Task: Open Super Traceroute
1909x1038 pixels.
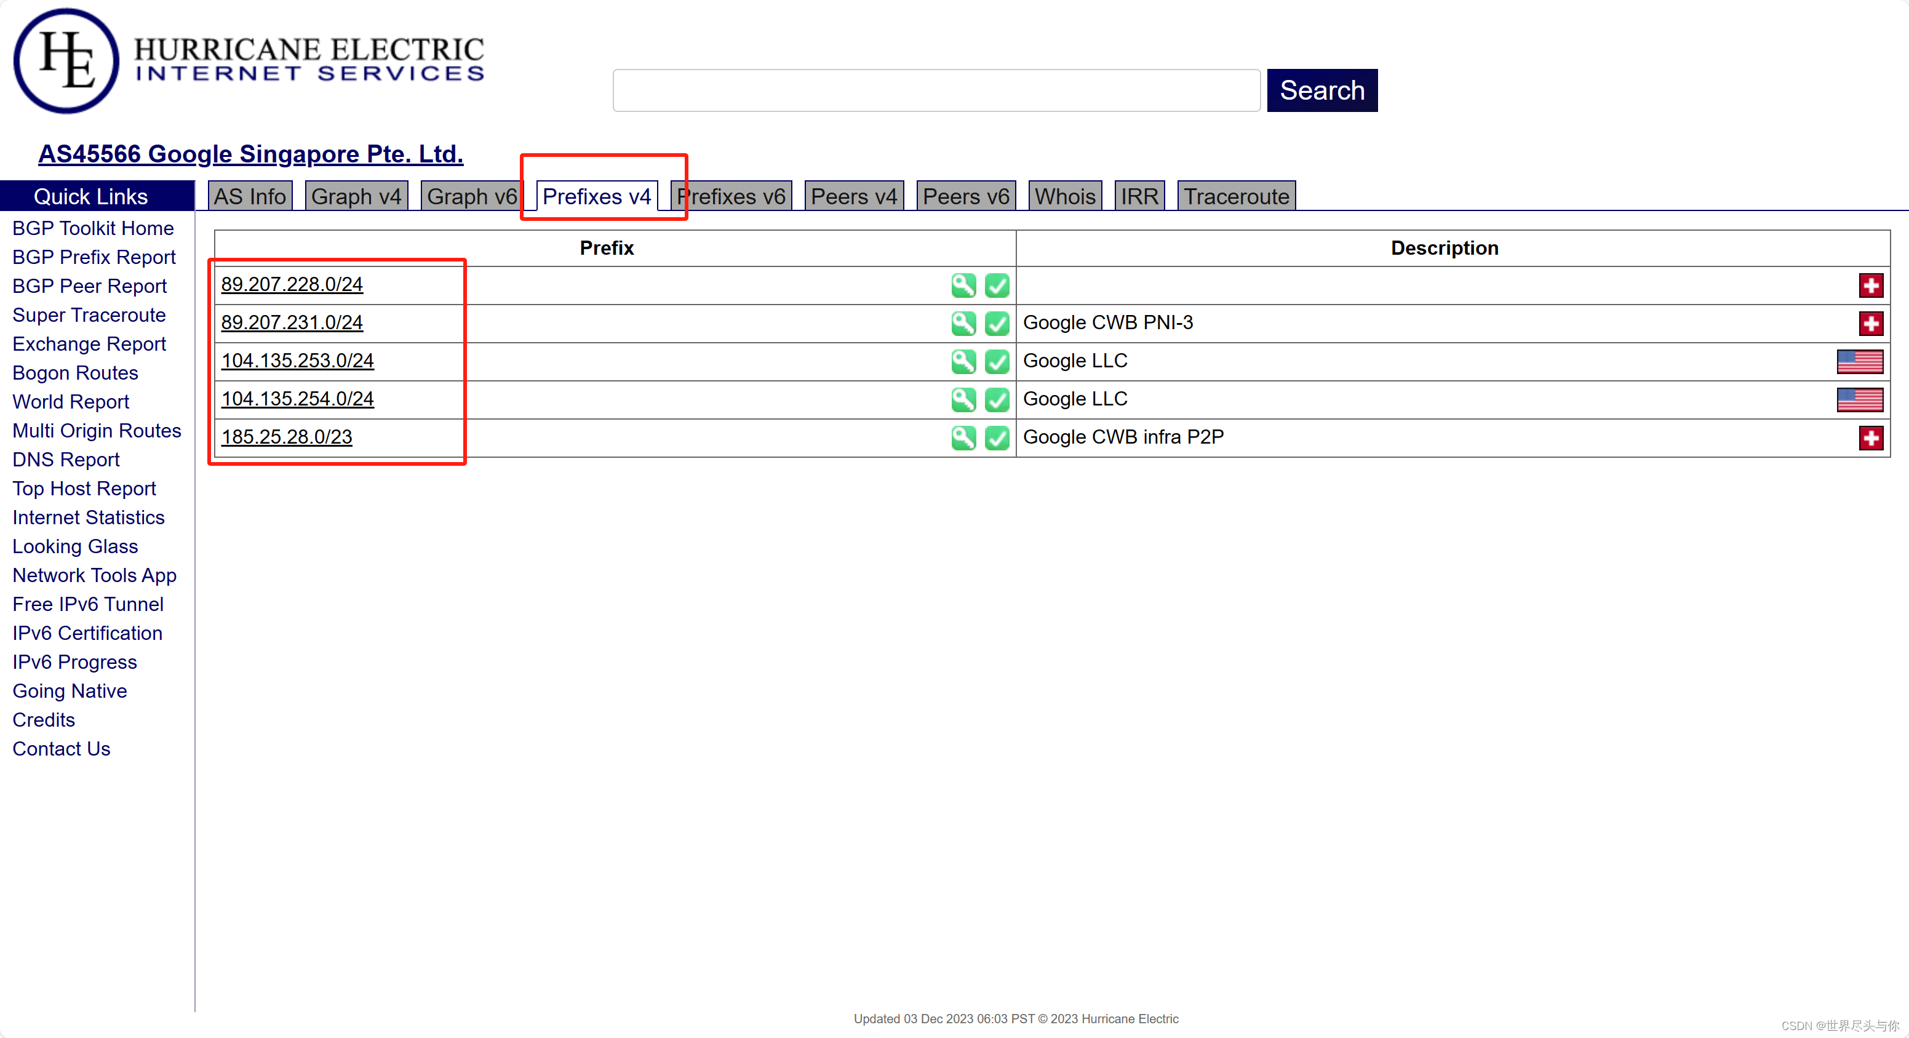Action: click(x=89, y=315)
